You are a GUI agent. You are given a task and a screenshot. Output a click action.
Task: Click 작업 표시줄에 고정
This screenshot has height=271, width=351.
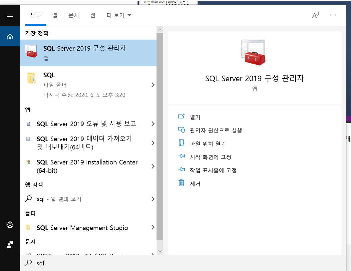pyautogui.click(x=213, y=170)
